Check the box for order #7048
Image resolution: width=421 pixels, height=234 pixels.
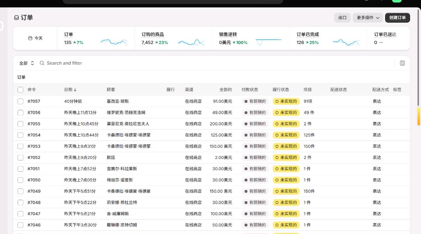[20, 202]
